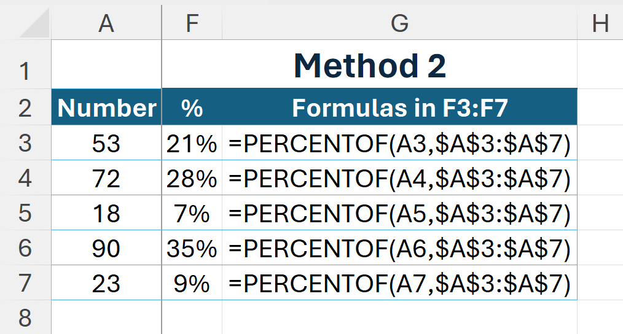Select the cell containing 18
623x334 pixels.
(x=106, y=212)
